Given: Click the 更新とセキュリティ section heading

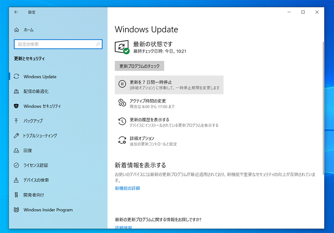Looking at the screenshot, I should (29, 58).
